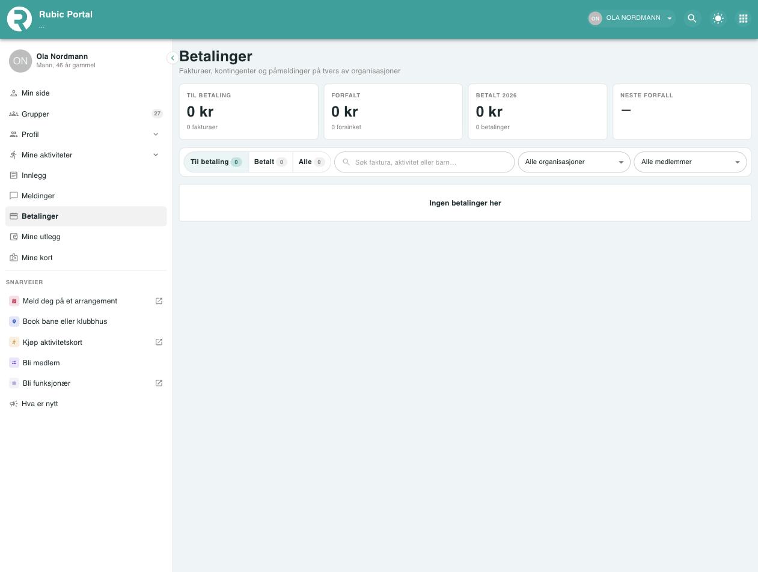
Task: Click the Kjøp aktivitetskort link text
Action: pos(52,342)
